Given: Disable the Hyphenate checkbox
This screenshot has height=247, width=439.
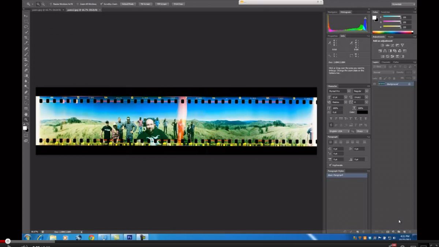Looking at the screenshot, I should 330,165.
